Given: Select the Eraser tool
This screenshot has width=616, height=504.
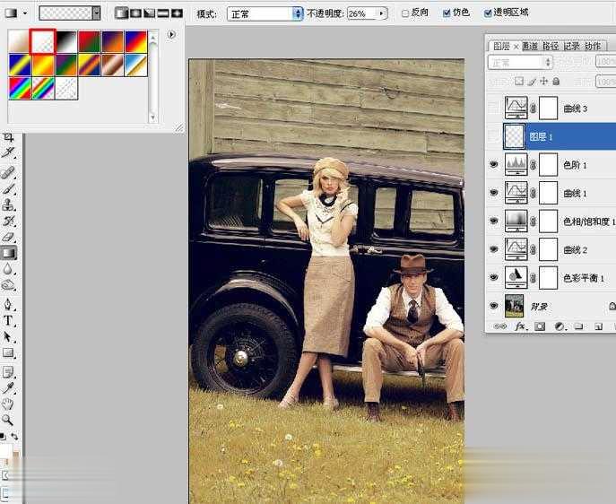Looking at the screenshot, I should point(9,237).
